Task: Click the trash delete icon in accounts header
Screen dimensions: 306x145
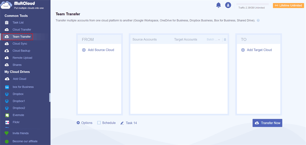Action: pyautogui.click(x=225, y=40)
